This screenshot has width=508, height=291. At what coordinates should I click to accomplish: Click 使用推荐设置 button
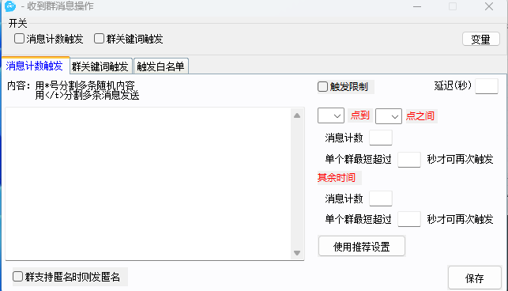[362, 247]
